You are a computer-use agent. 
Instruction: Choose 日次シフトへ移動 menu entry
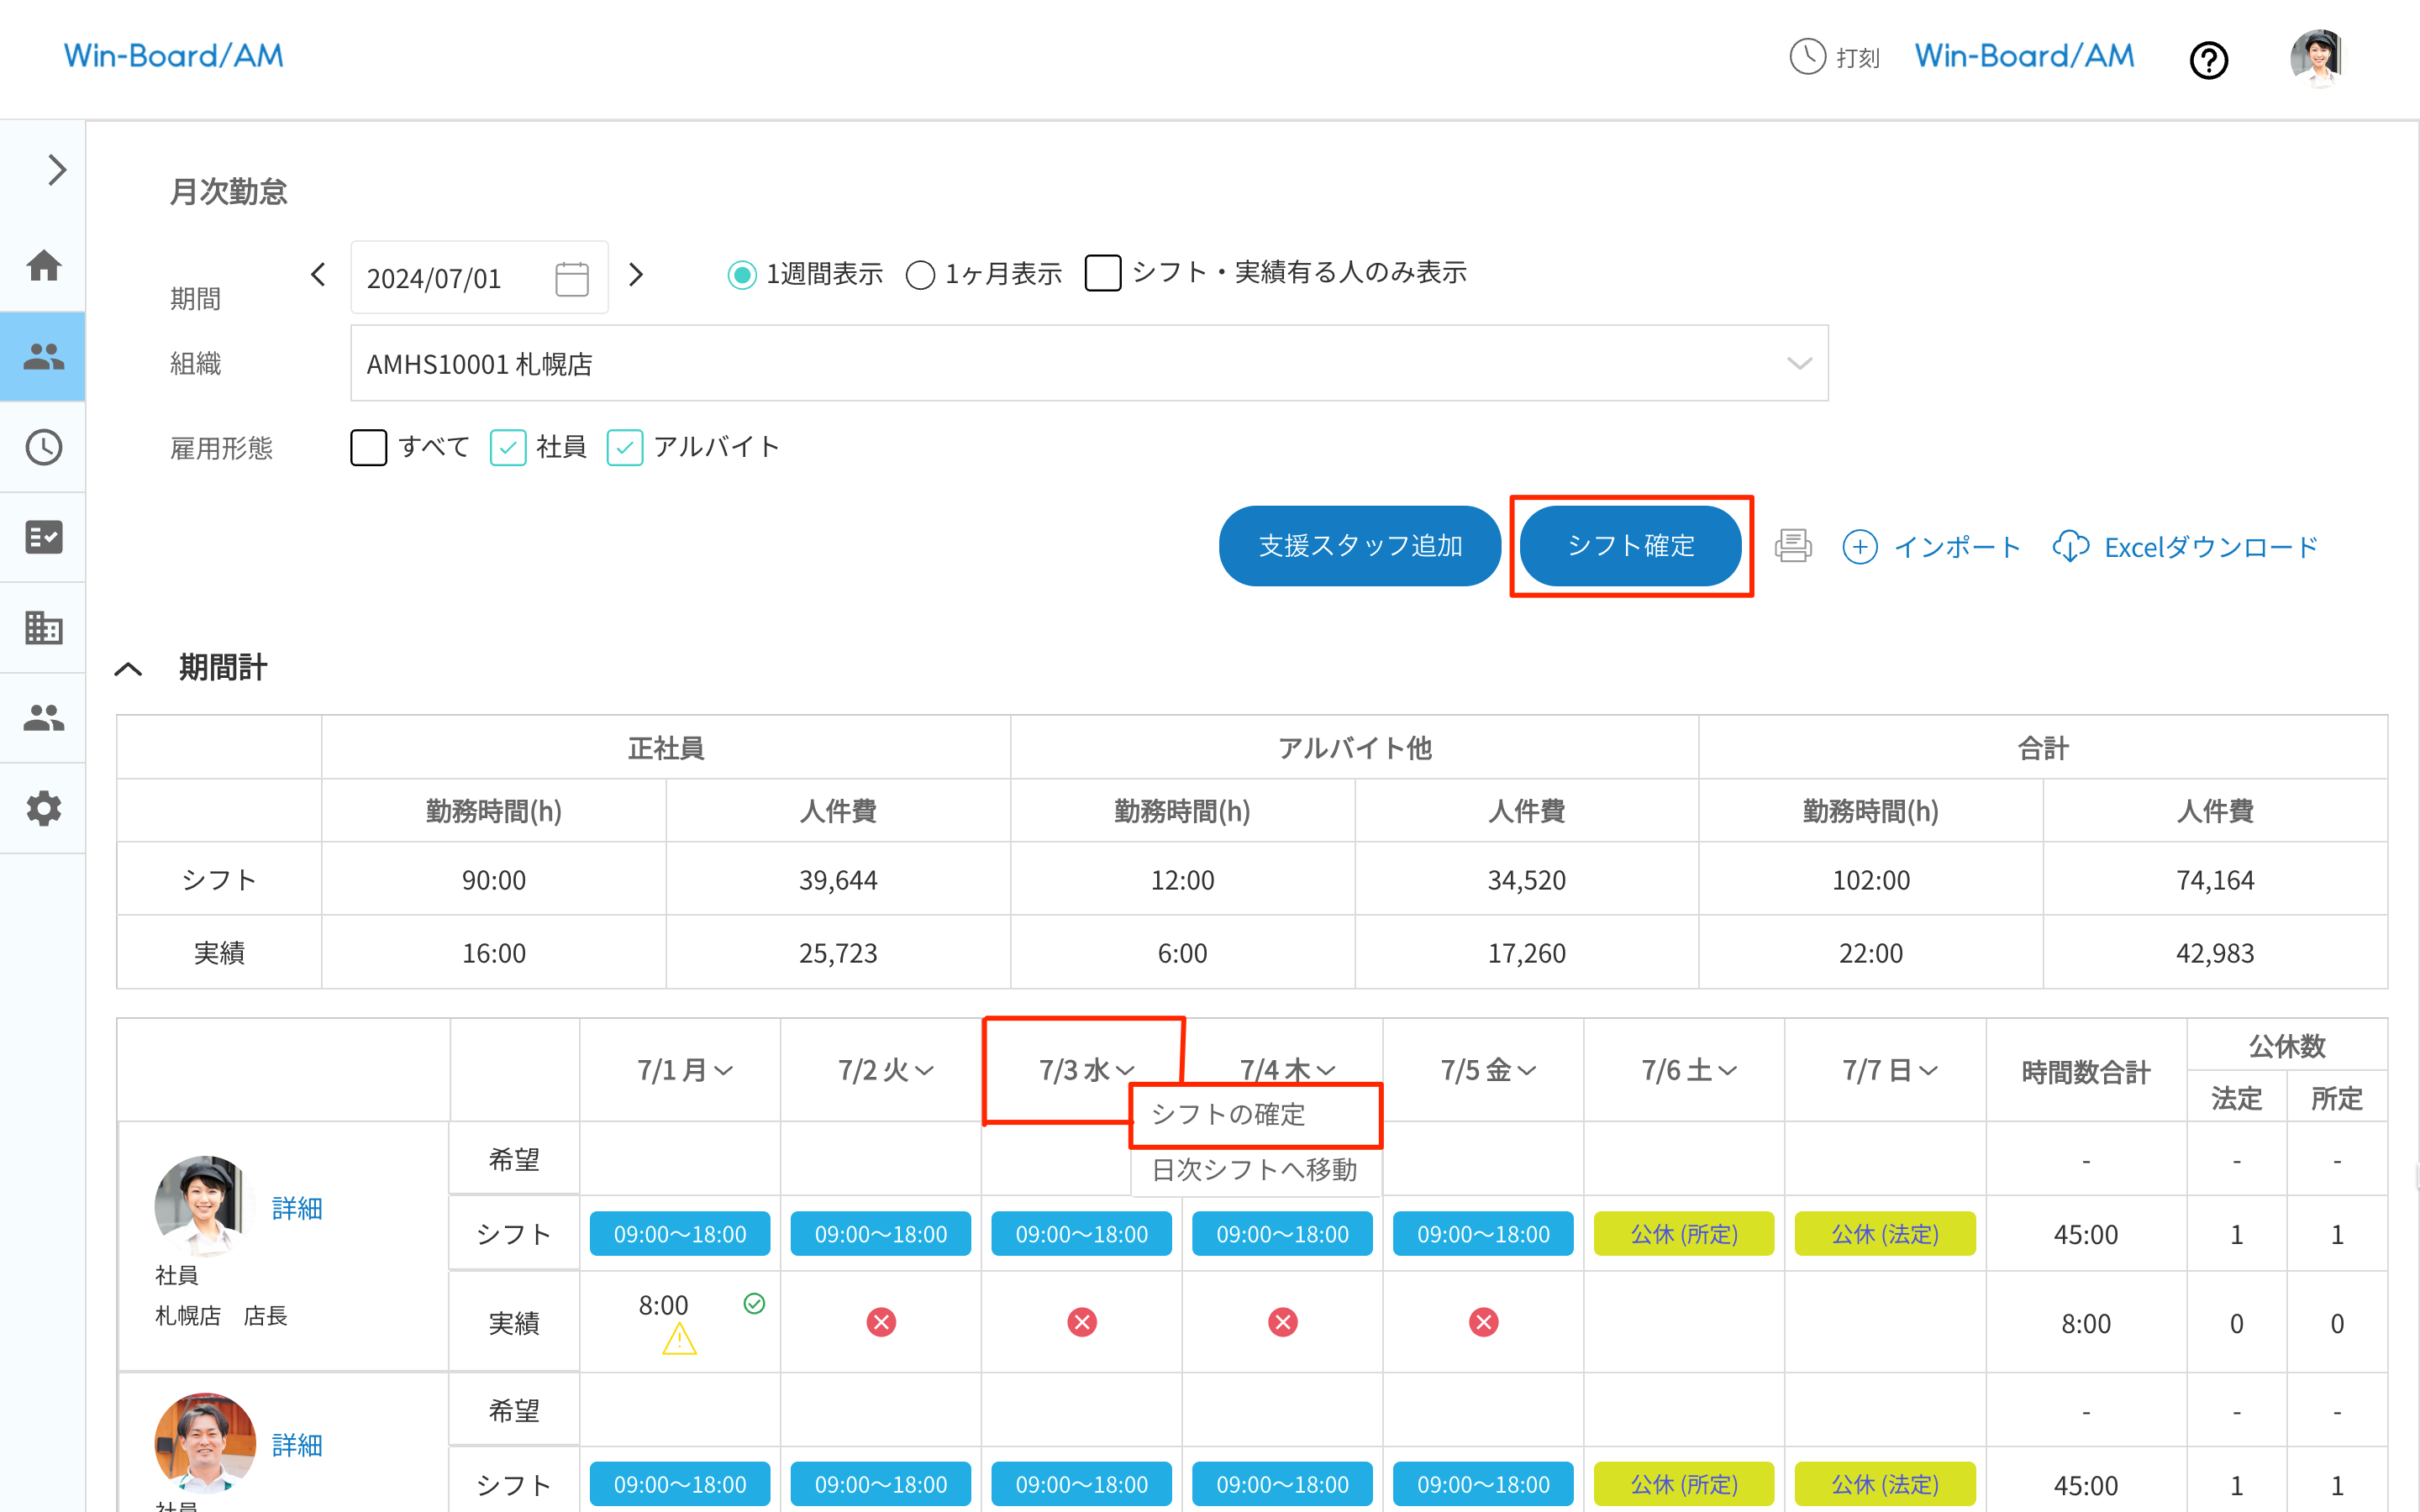[x=1254, y=1169]
